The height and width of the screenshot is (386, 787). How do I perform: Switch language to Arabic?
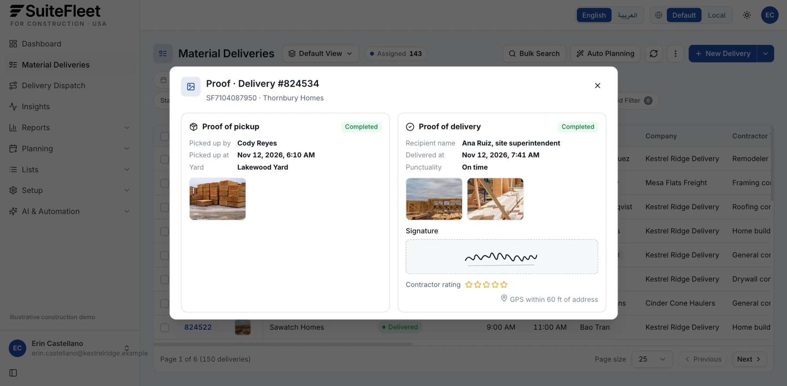click(x=627, y=15)
